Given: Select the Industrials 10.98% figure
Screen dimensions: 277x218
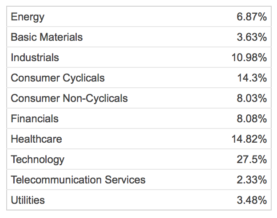Looking at the screenshot, I should click(x=249, y=58).
